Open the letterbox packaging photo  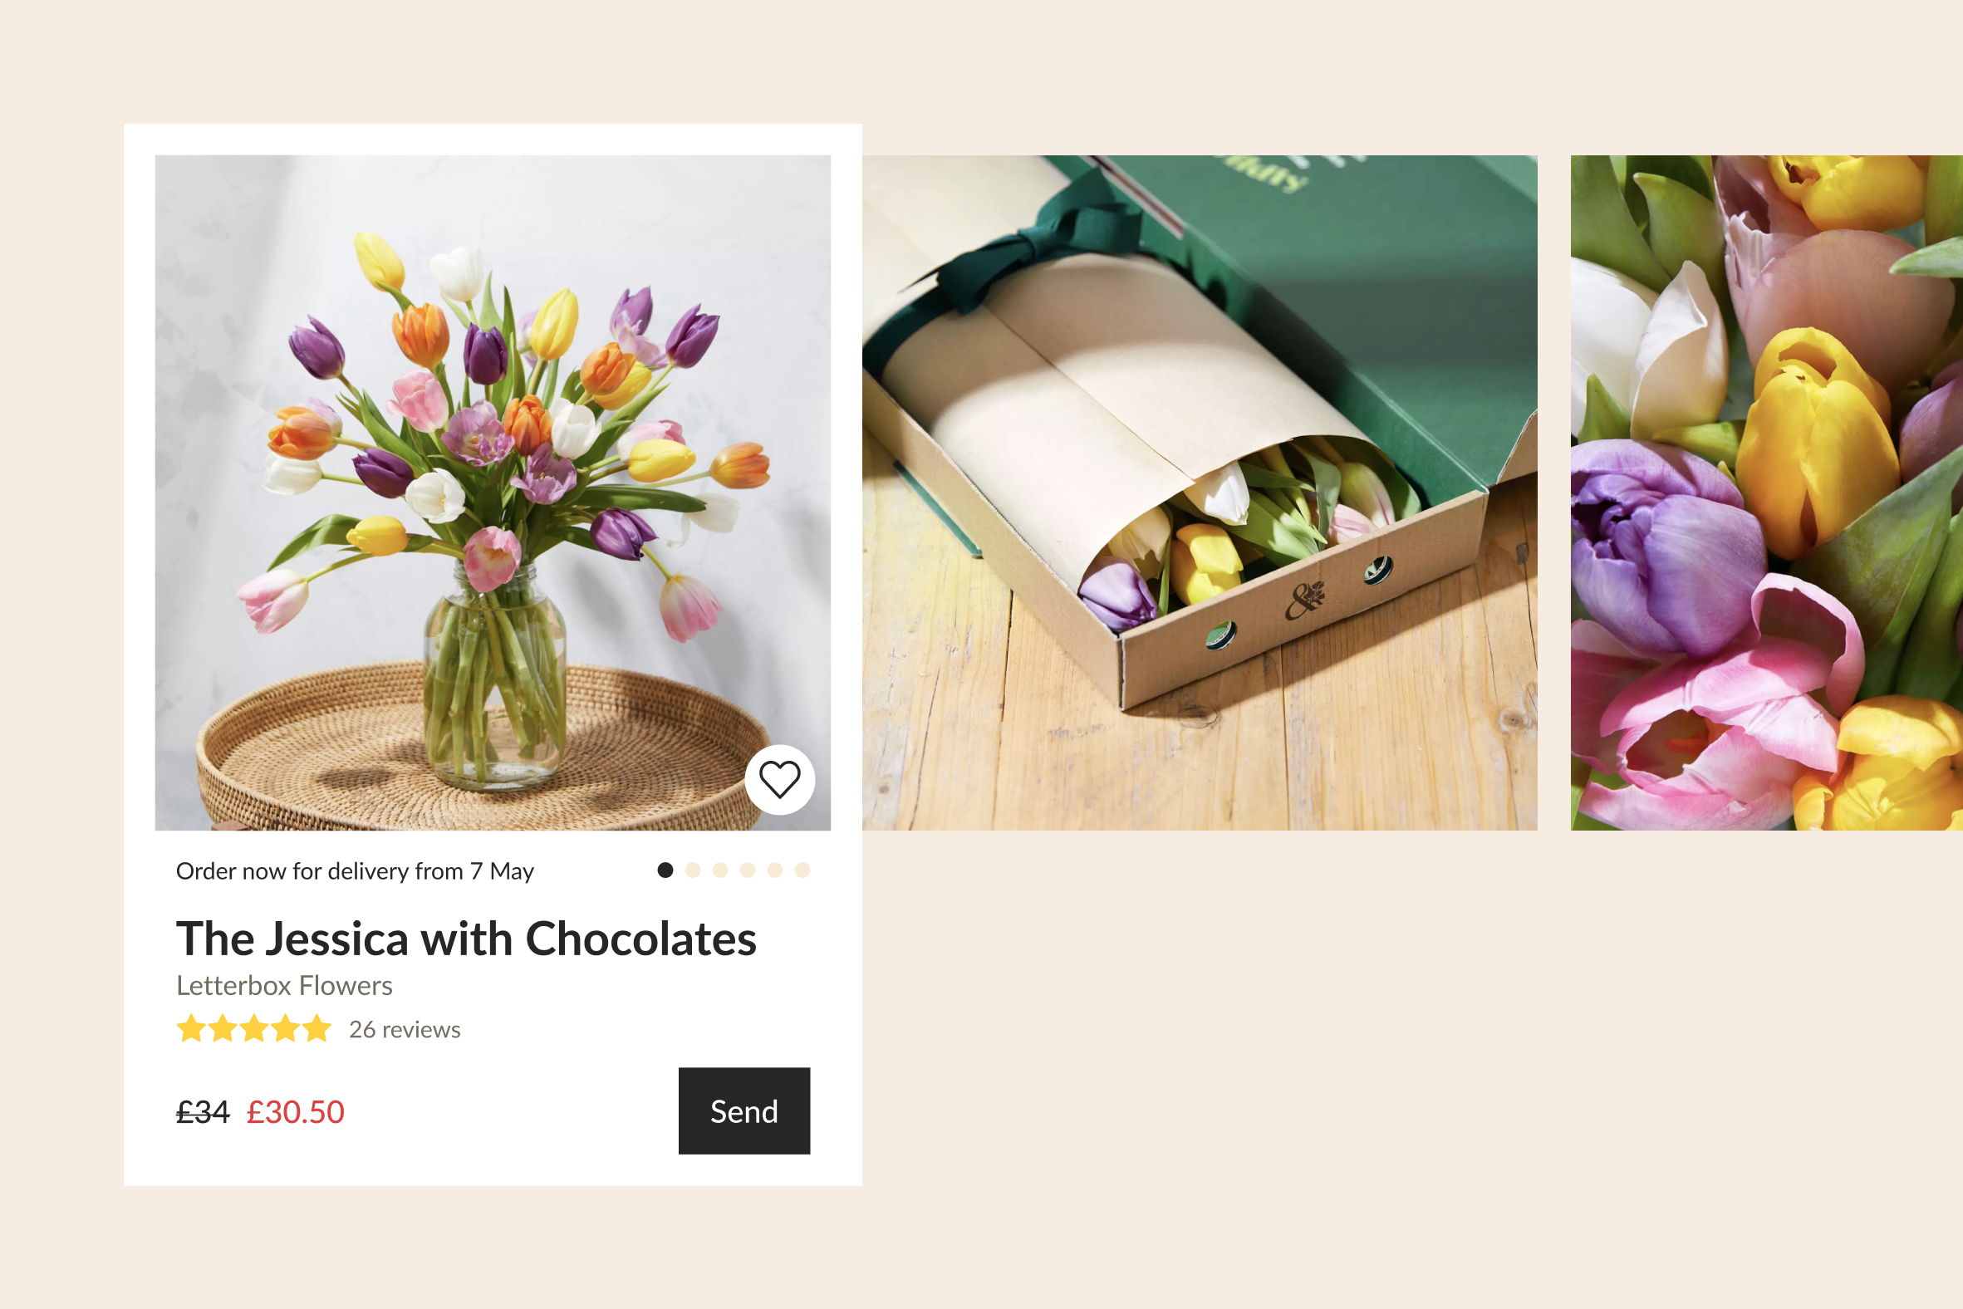[x=1200, y=493]
